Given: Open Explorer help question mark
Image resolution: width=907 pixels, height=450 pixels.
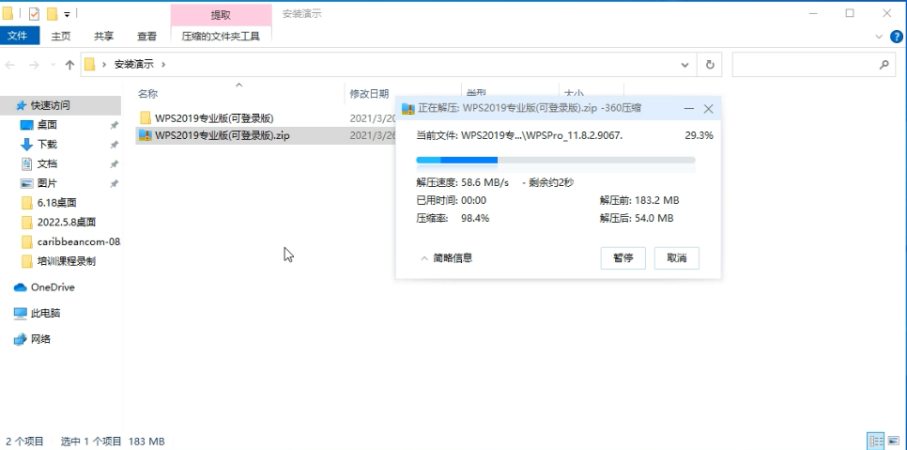Looking at the screenshot, I should click(896, 37).
